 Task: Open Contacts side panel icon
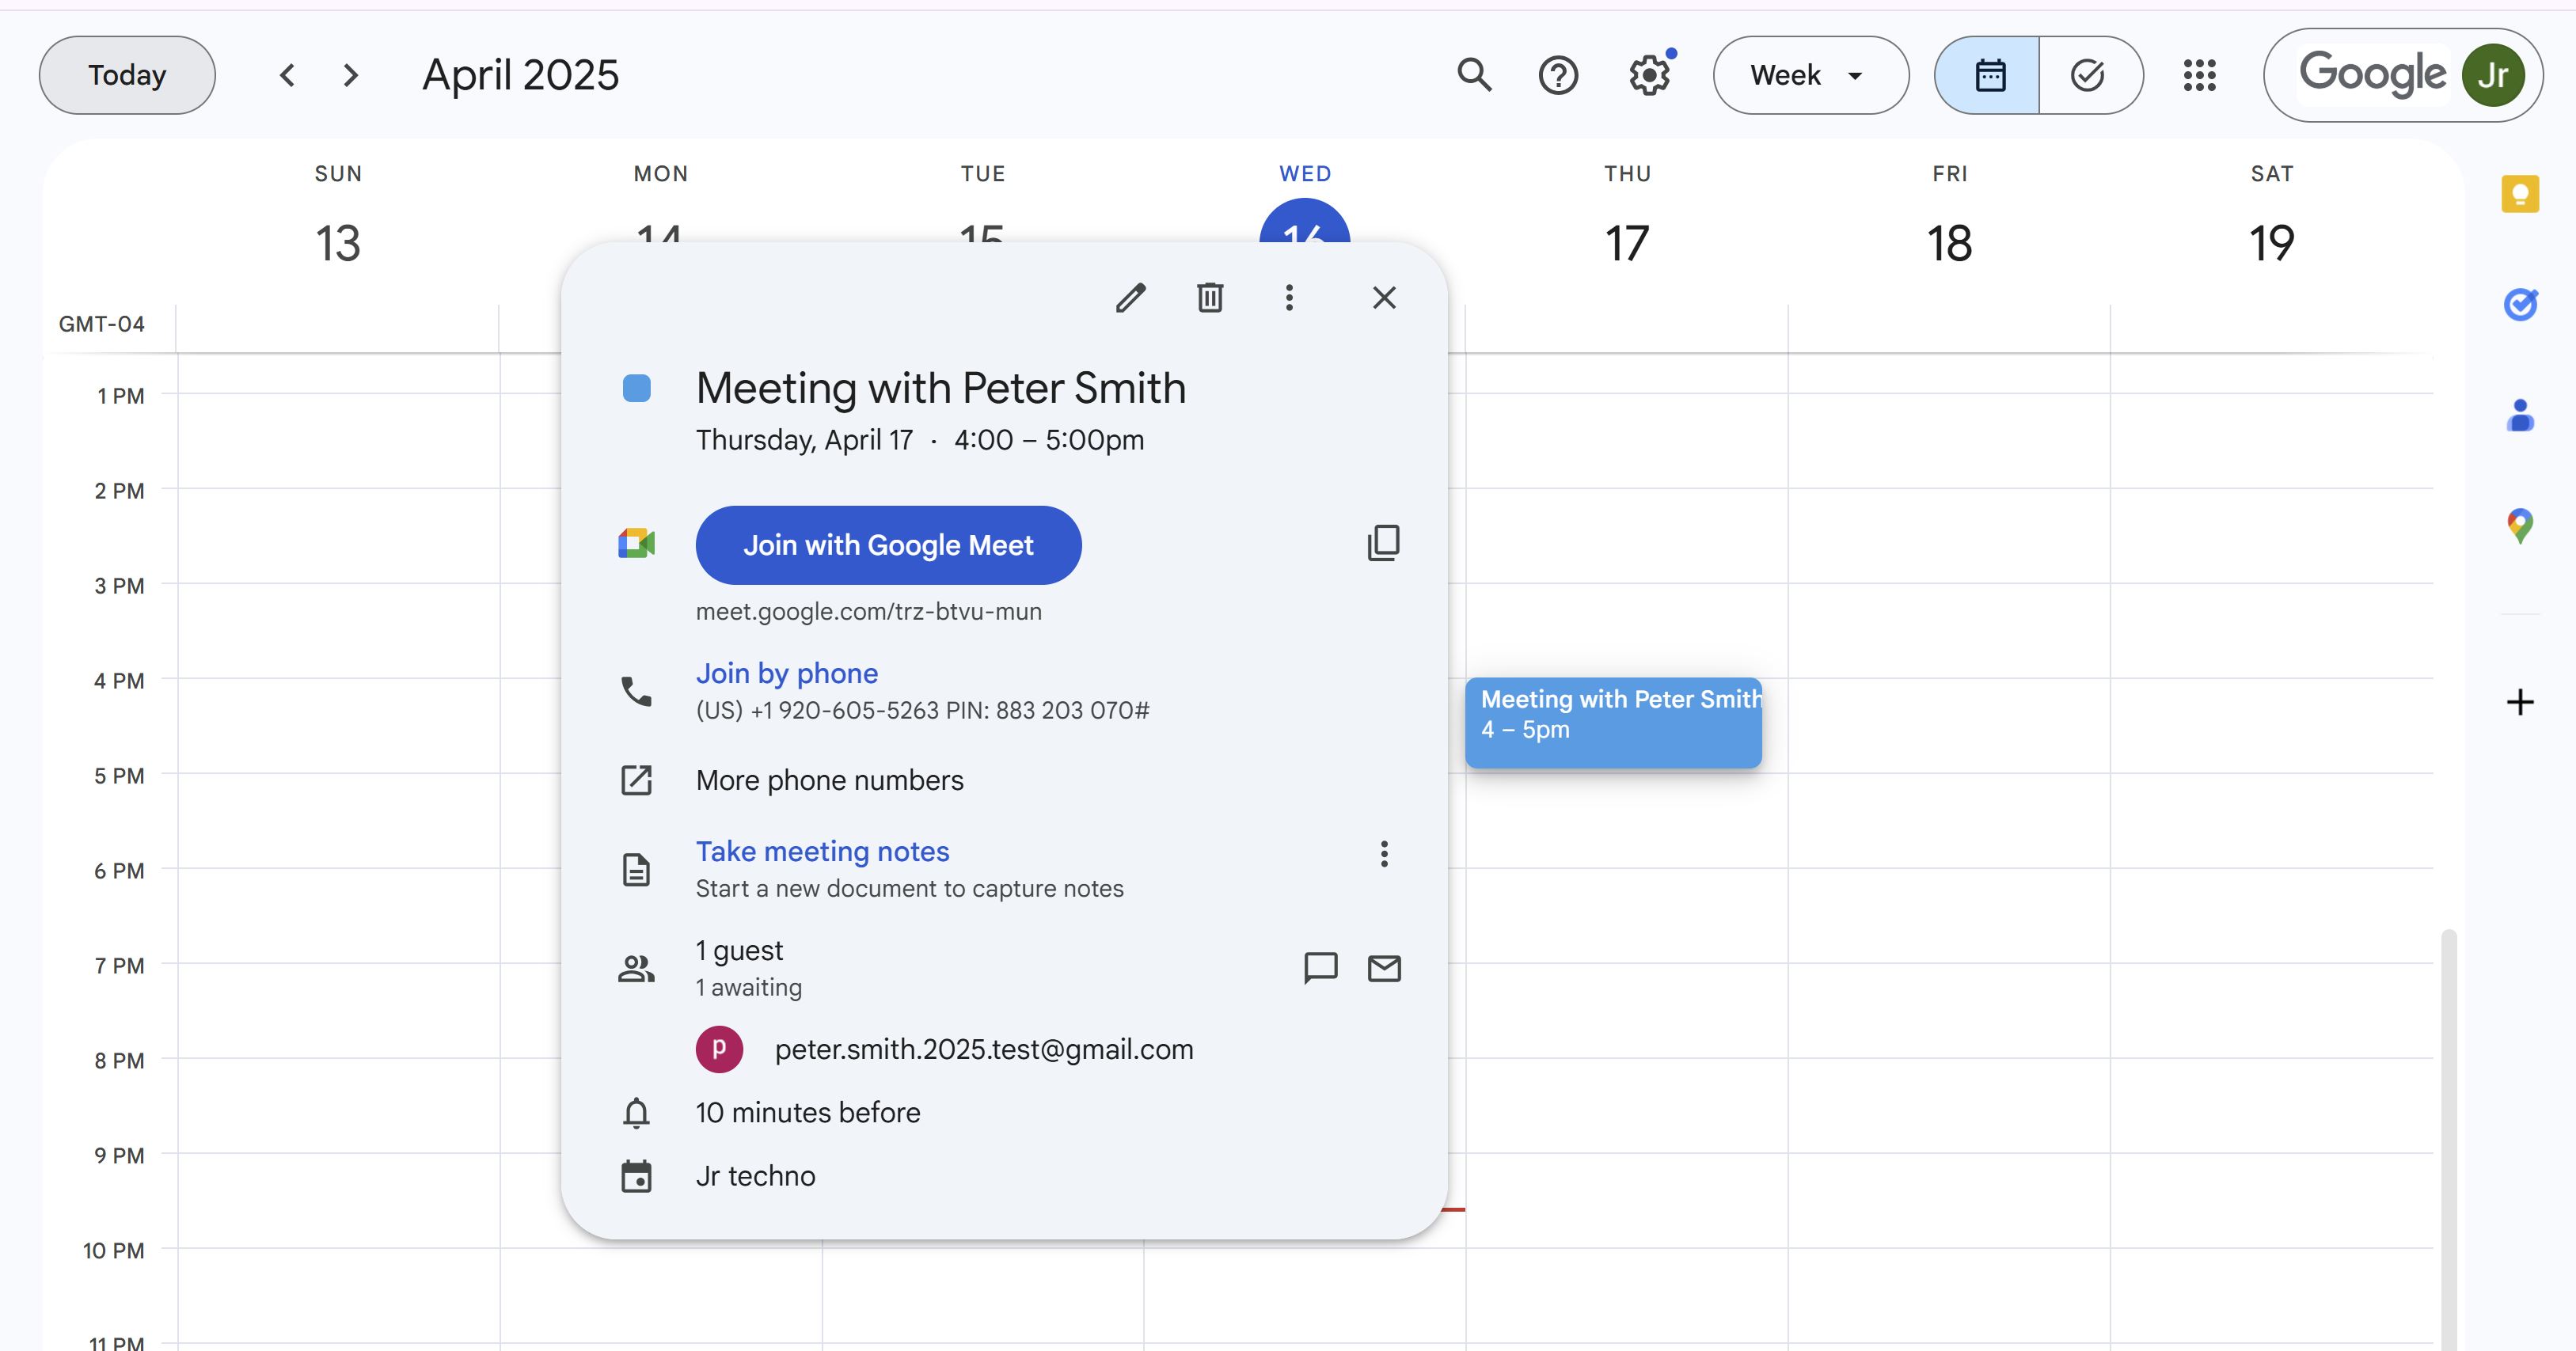2520,415
